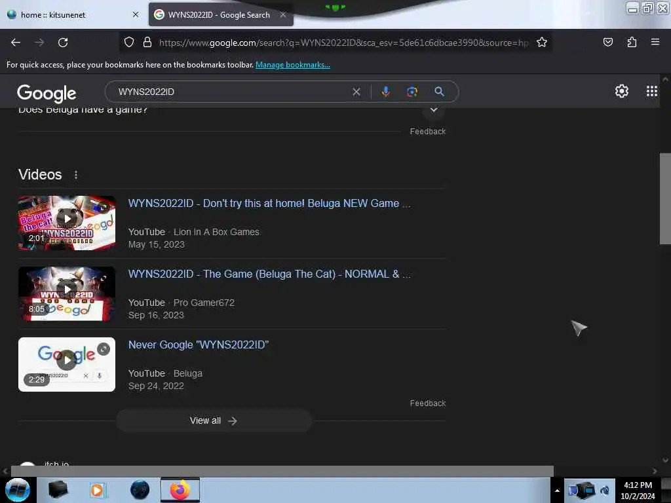The height and width of the screenshot is (503, 671).
Task: Bookmark this page with the star icon
Action: point(542,43)
